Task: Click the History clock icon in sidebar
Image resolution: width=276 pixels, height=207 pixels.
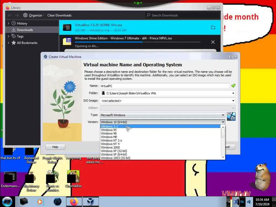Action: pos(13,23)
